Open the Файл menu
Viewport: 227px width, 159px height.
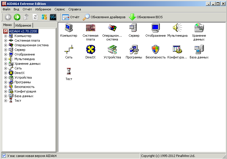click(6, 9)
